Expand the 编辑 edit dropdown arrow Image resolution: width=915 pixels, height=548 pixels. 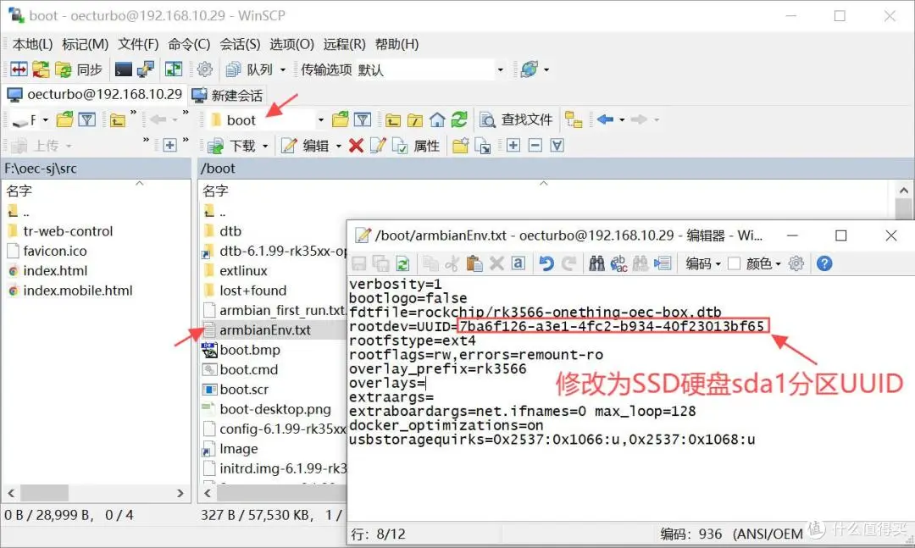[338, 146]
